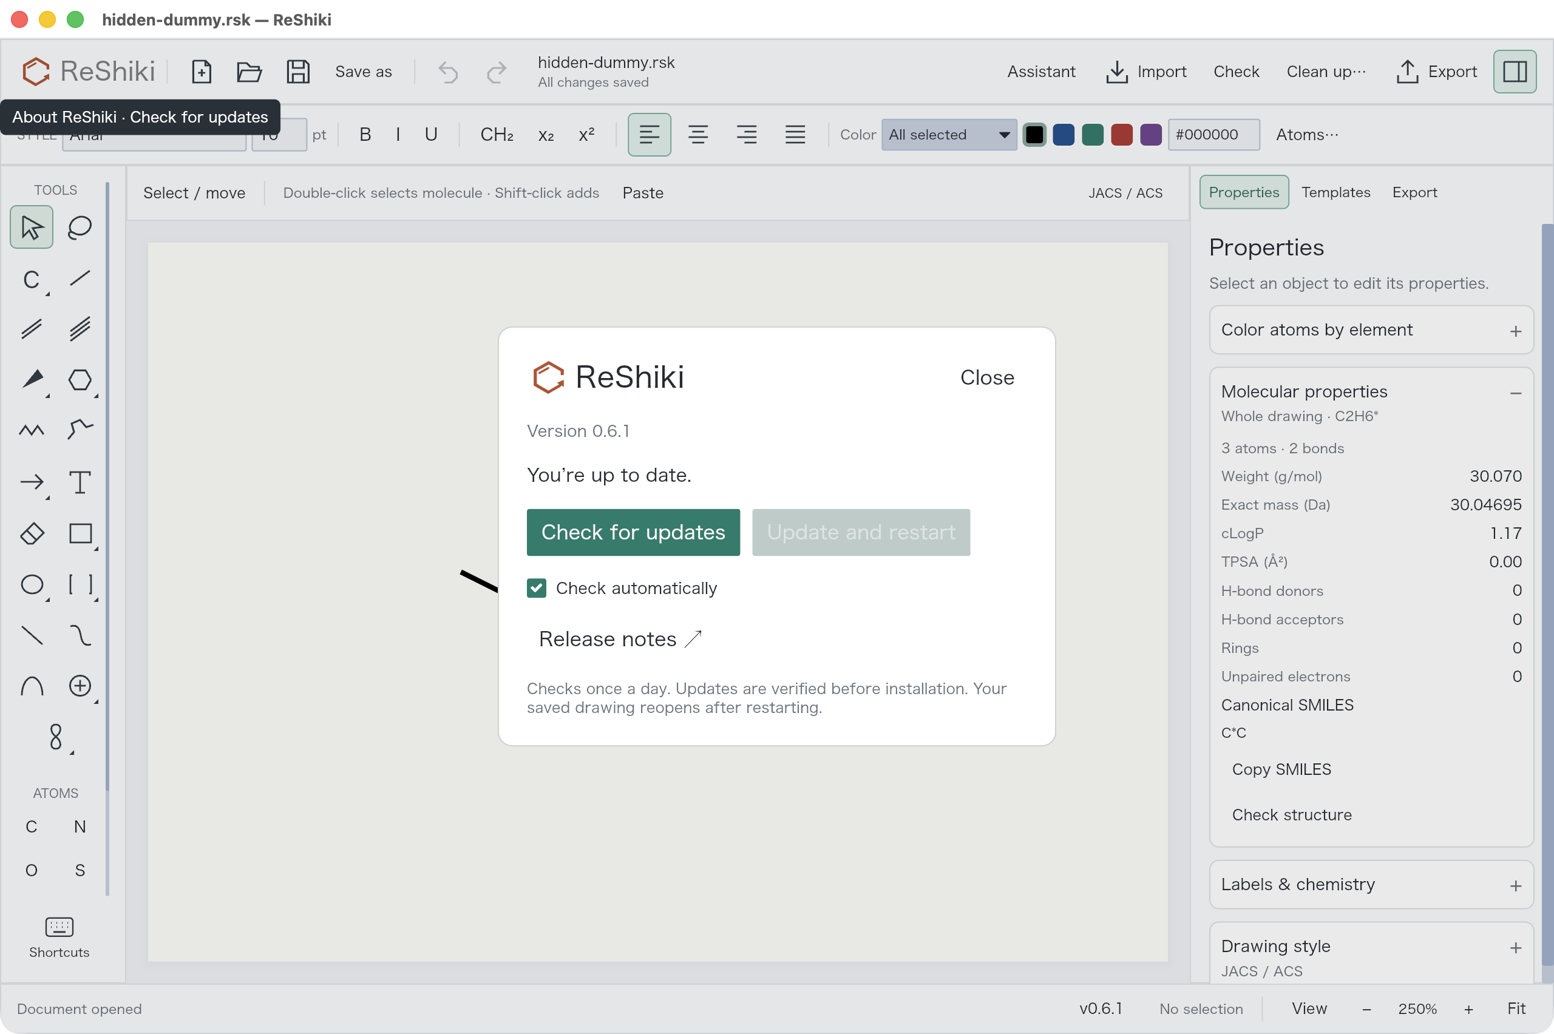Choose the brackets tool
The image size is (1554, 1034).
point(80,584)
